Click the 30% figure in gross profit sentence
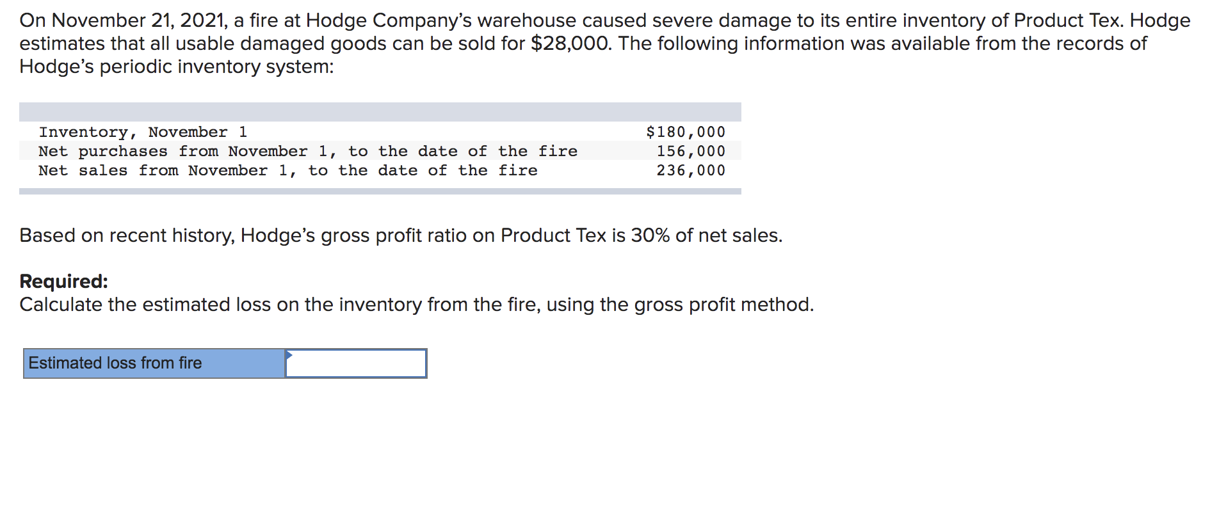Image resolution: width=1219 pixels, height=517 pixels. click(x=650, y=235)
